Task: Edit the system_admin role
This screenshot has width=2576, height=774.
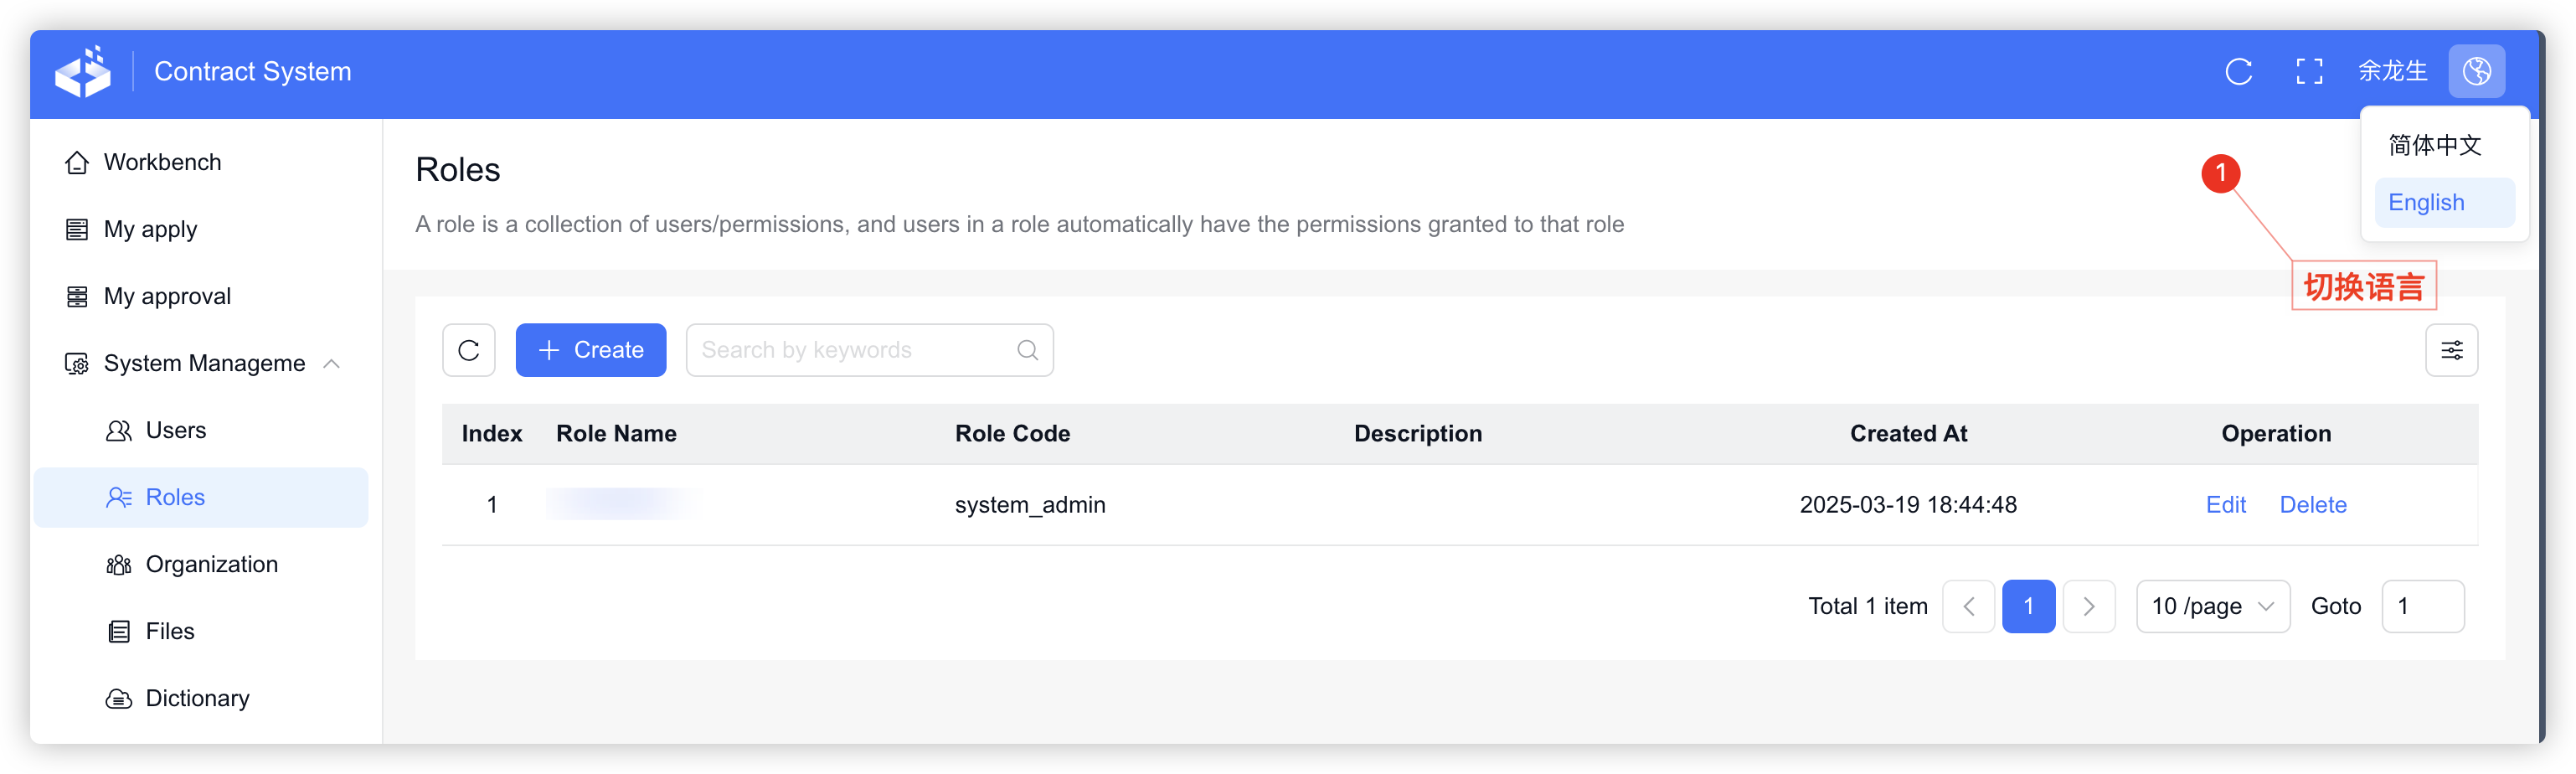Action: pyautogui.click(x=2225, y=505)
